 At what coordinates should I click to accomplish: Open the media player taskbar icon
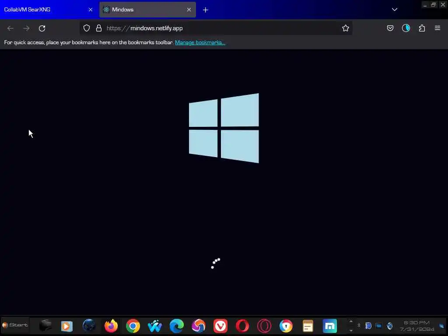(x=66, y=325)
